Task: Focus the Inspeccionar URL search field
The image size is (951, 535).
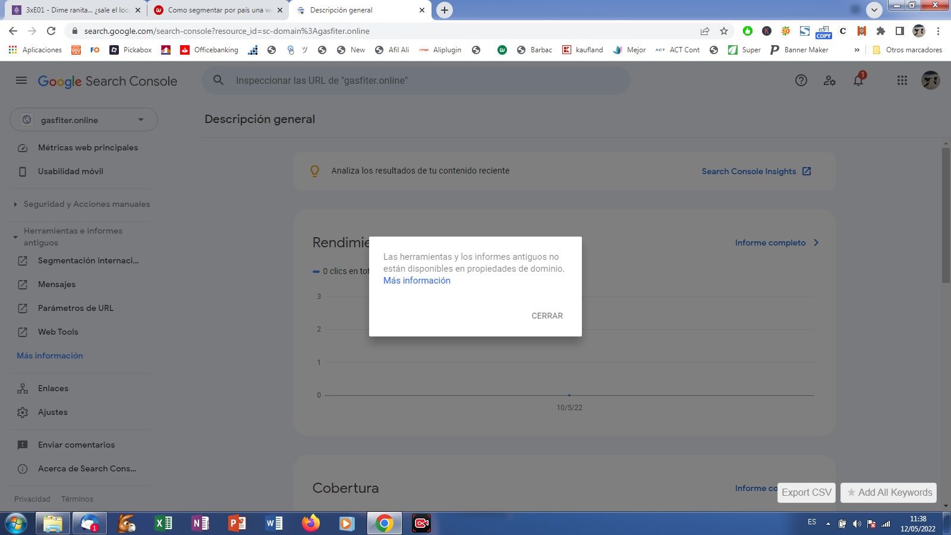Action: (416, 80)
